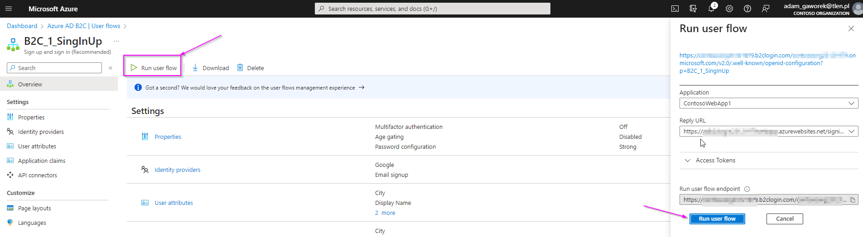The image size is (863, 237).
Task: Open the Feedback icon in top bar
Action: [x=766, y=9]
